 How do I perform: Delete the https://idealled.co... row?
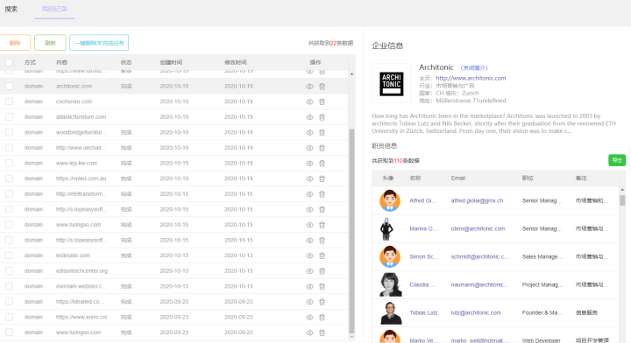click(x=322, y=302)
